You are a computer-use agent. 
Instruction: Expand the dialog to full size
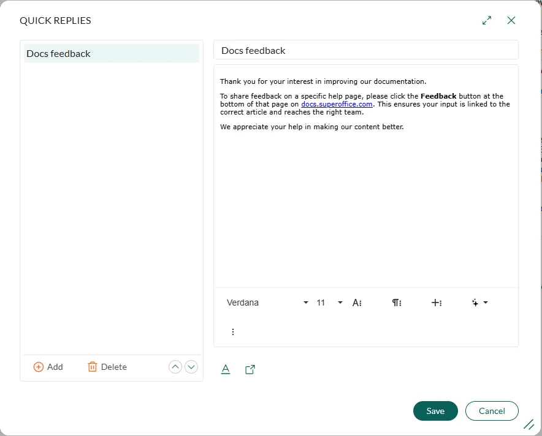point(487,20)
